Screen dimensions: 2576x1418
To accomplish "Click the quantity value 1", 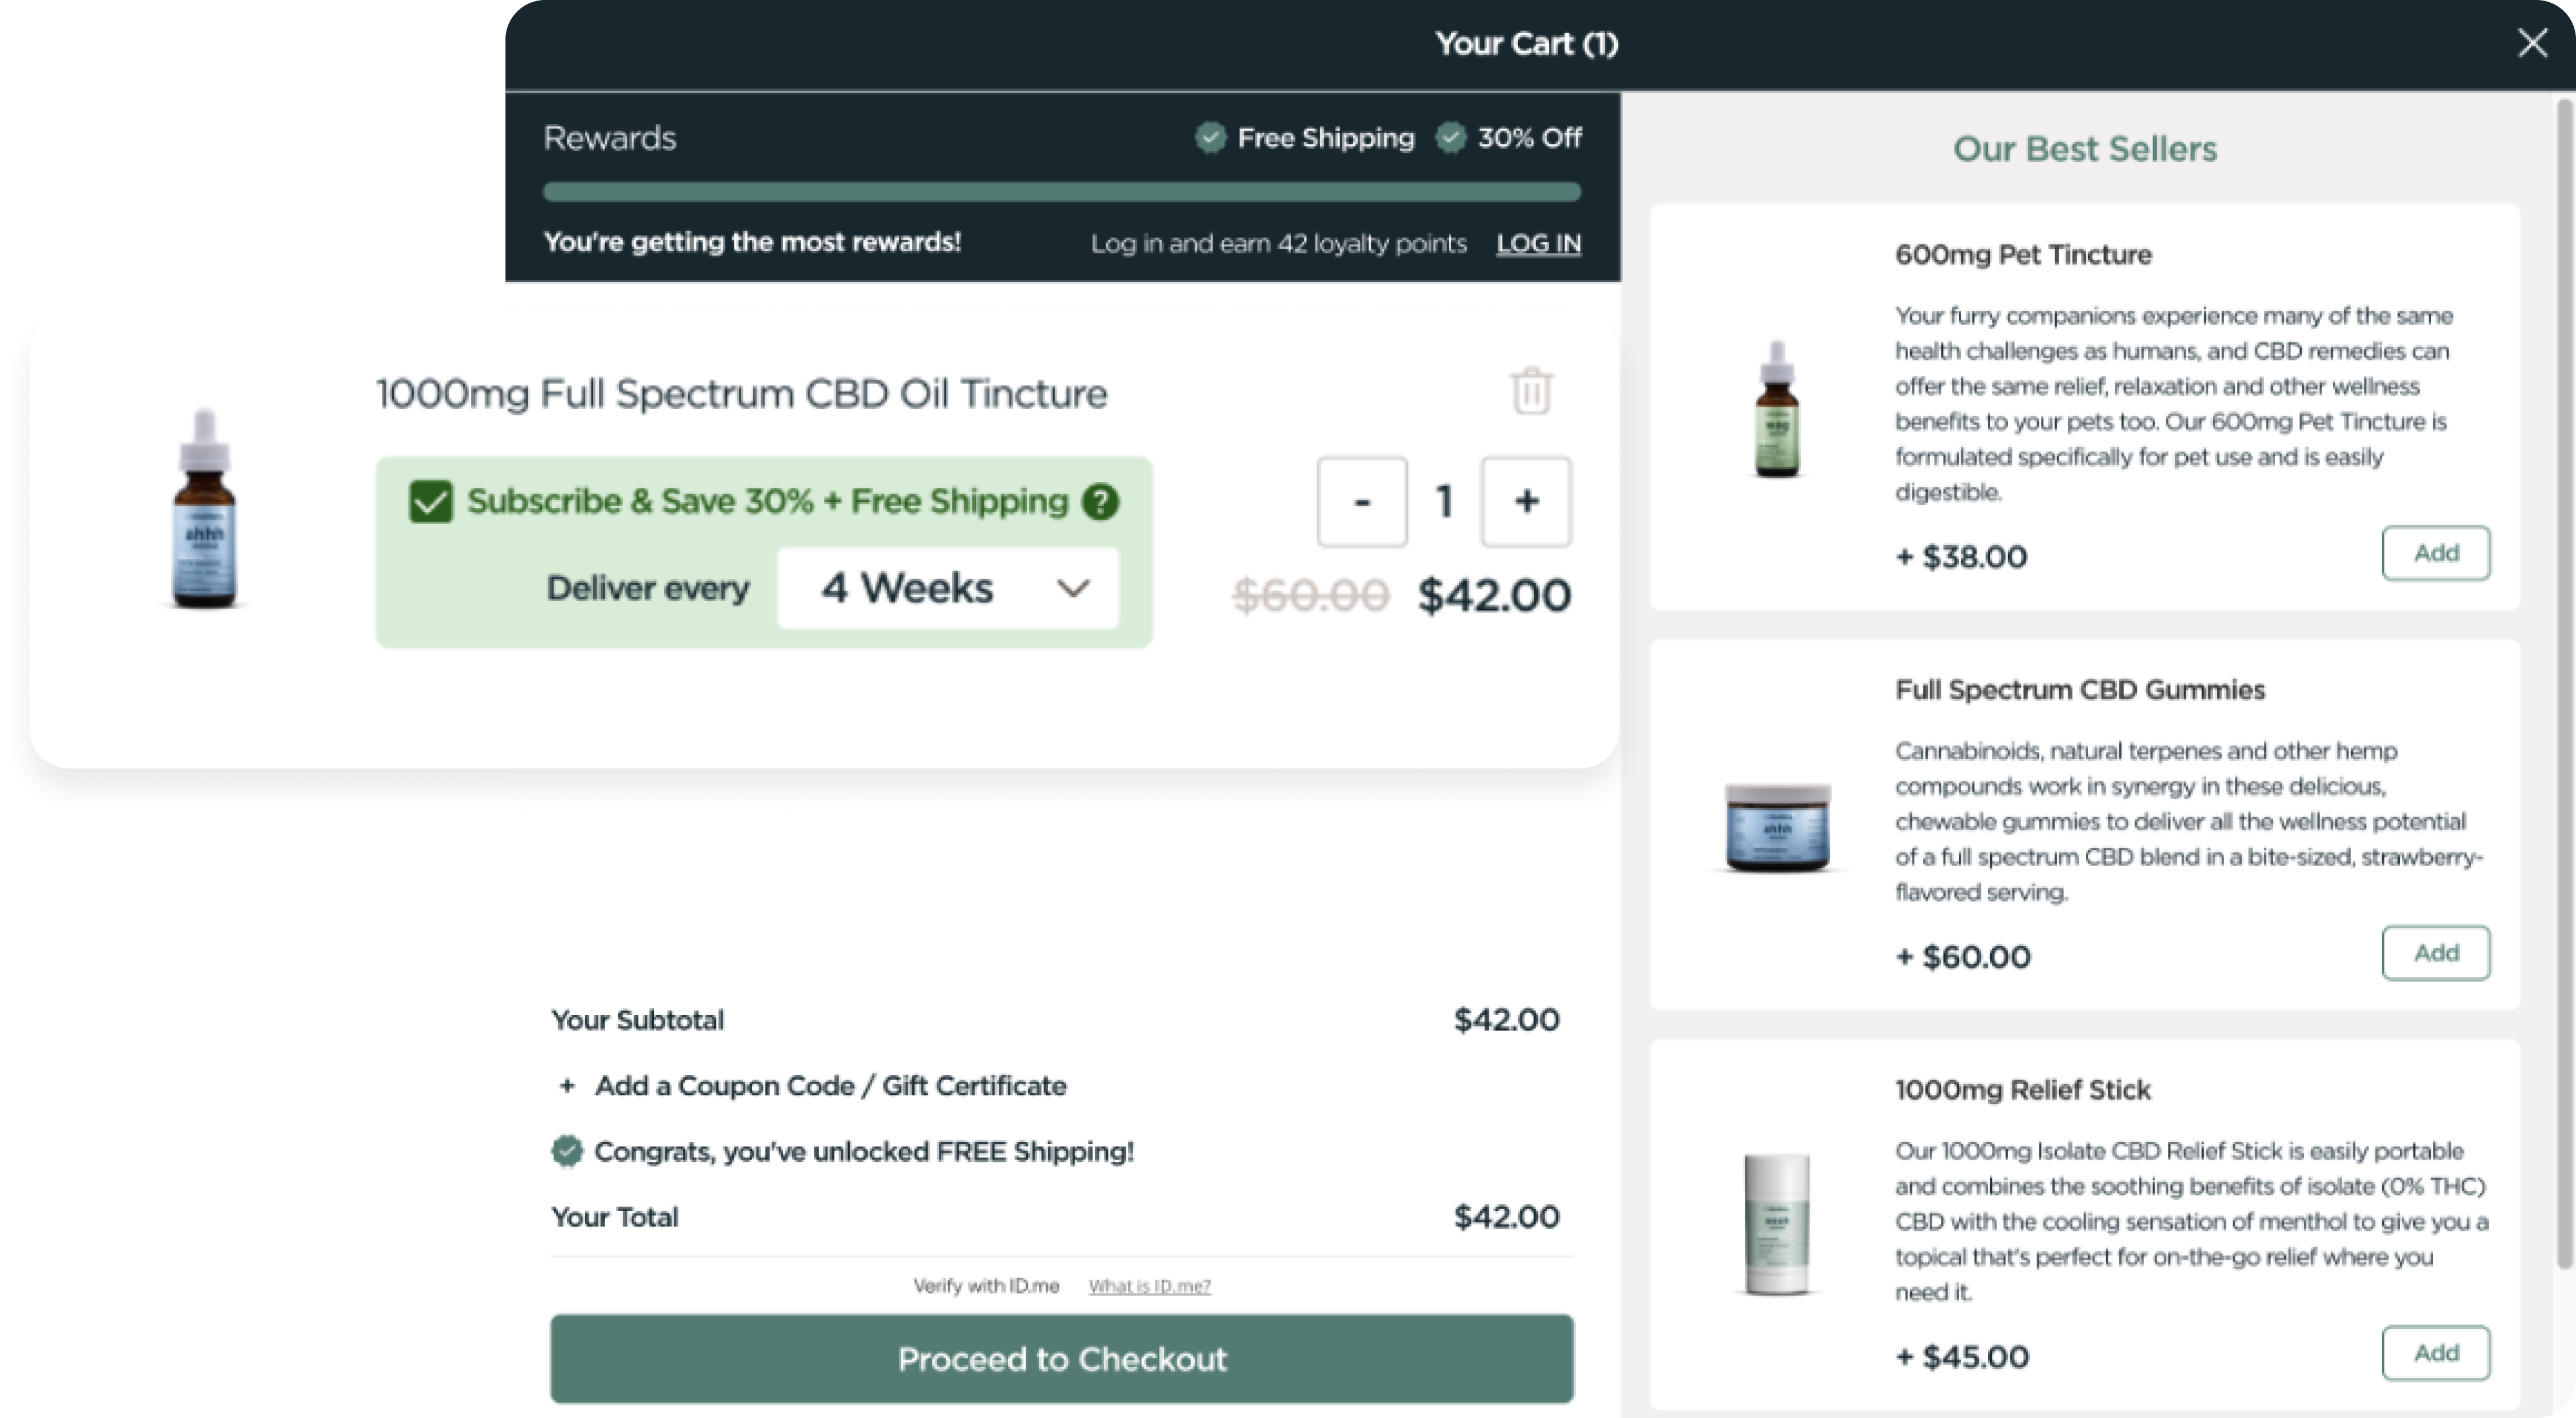I will click(x=1444, y=502).
